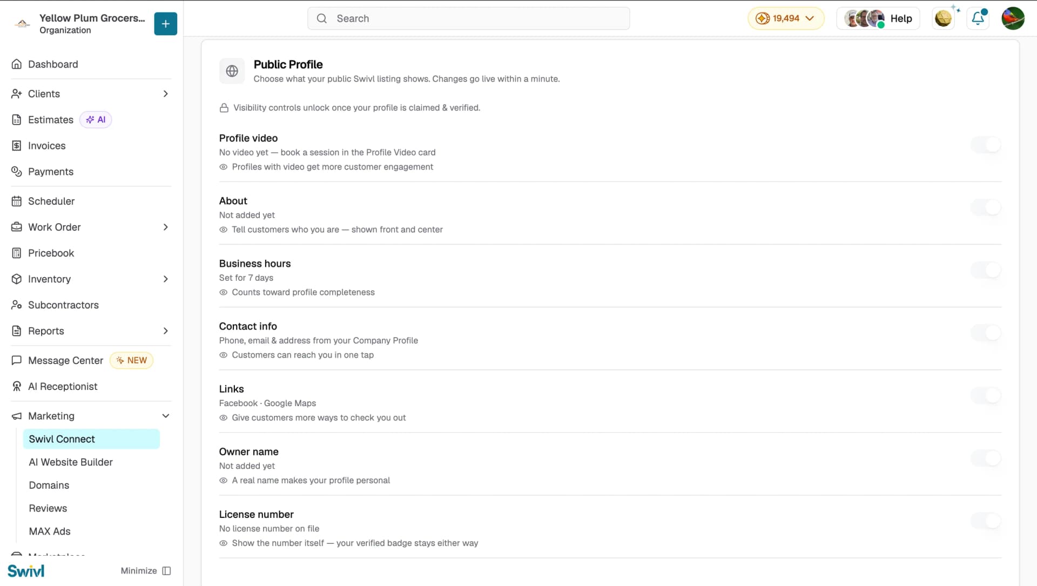The height and width of the screenshot is (586, 1037).
Task: Click the Swivl logo
Action: (26, 571)
